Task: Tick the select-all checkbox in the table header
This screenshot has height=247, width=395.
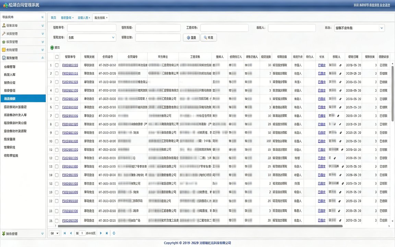Action: pos(57,57)
